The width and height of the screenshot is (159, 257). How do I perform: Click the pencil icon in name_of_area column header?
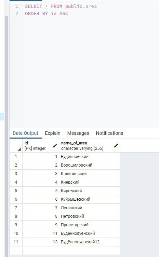(x=116, y=145)
